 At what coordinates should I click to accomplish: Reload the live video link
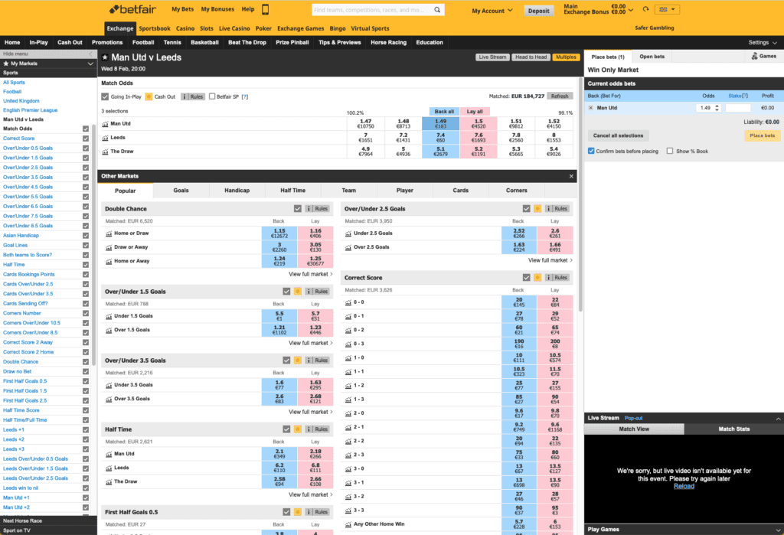[x=684, y=487]
